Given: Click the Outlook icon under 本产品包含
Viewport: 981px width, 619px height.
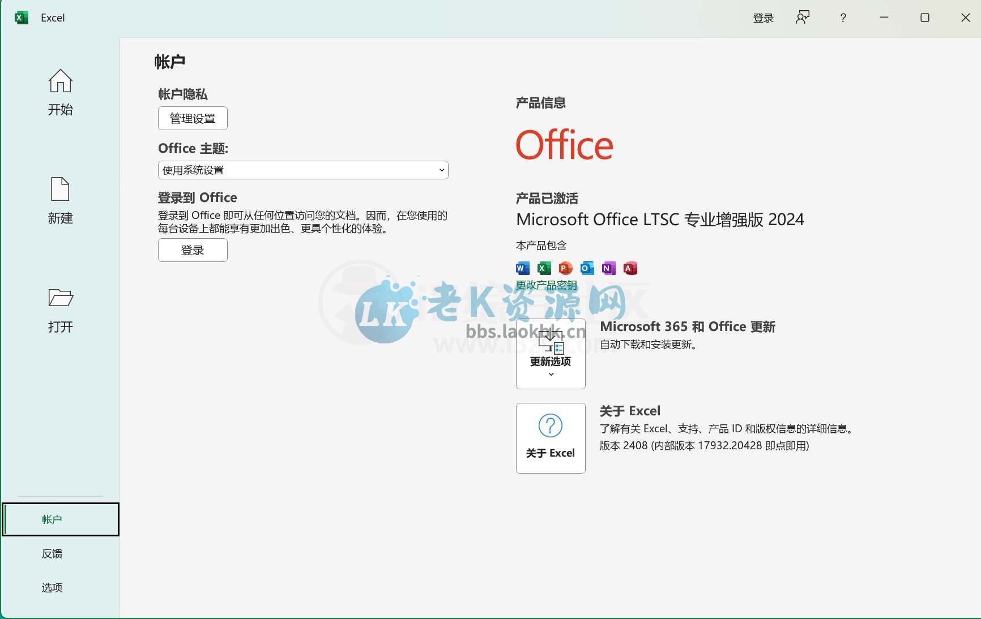Looking at the screenshot, I should click(587, 268).
